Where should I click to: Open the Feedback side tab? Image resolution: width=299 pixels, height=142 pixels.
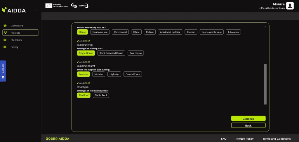point(3,71)
